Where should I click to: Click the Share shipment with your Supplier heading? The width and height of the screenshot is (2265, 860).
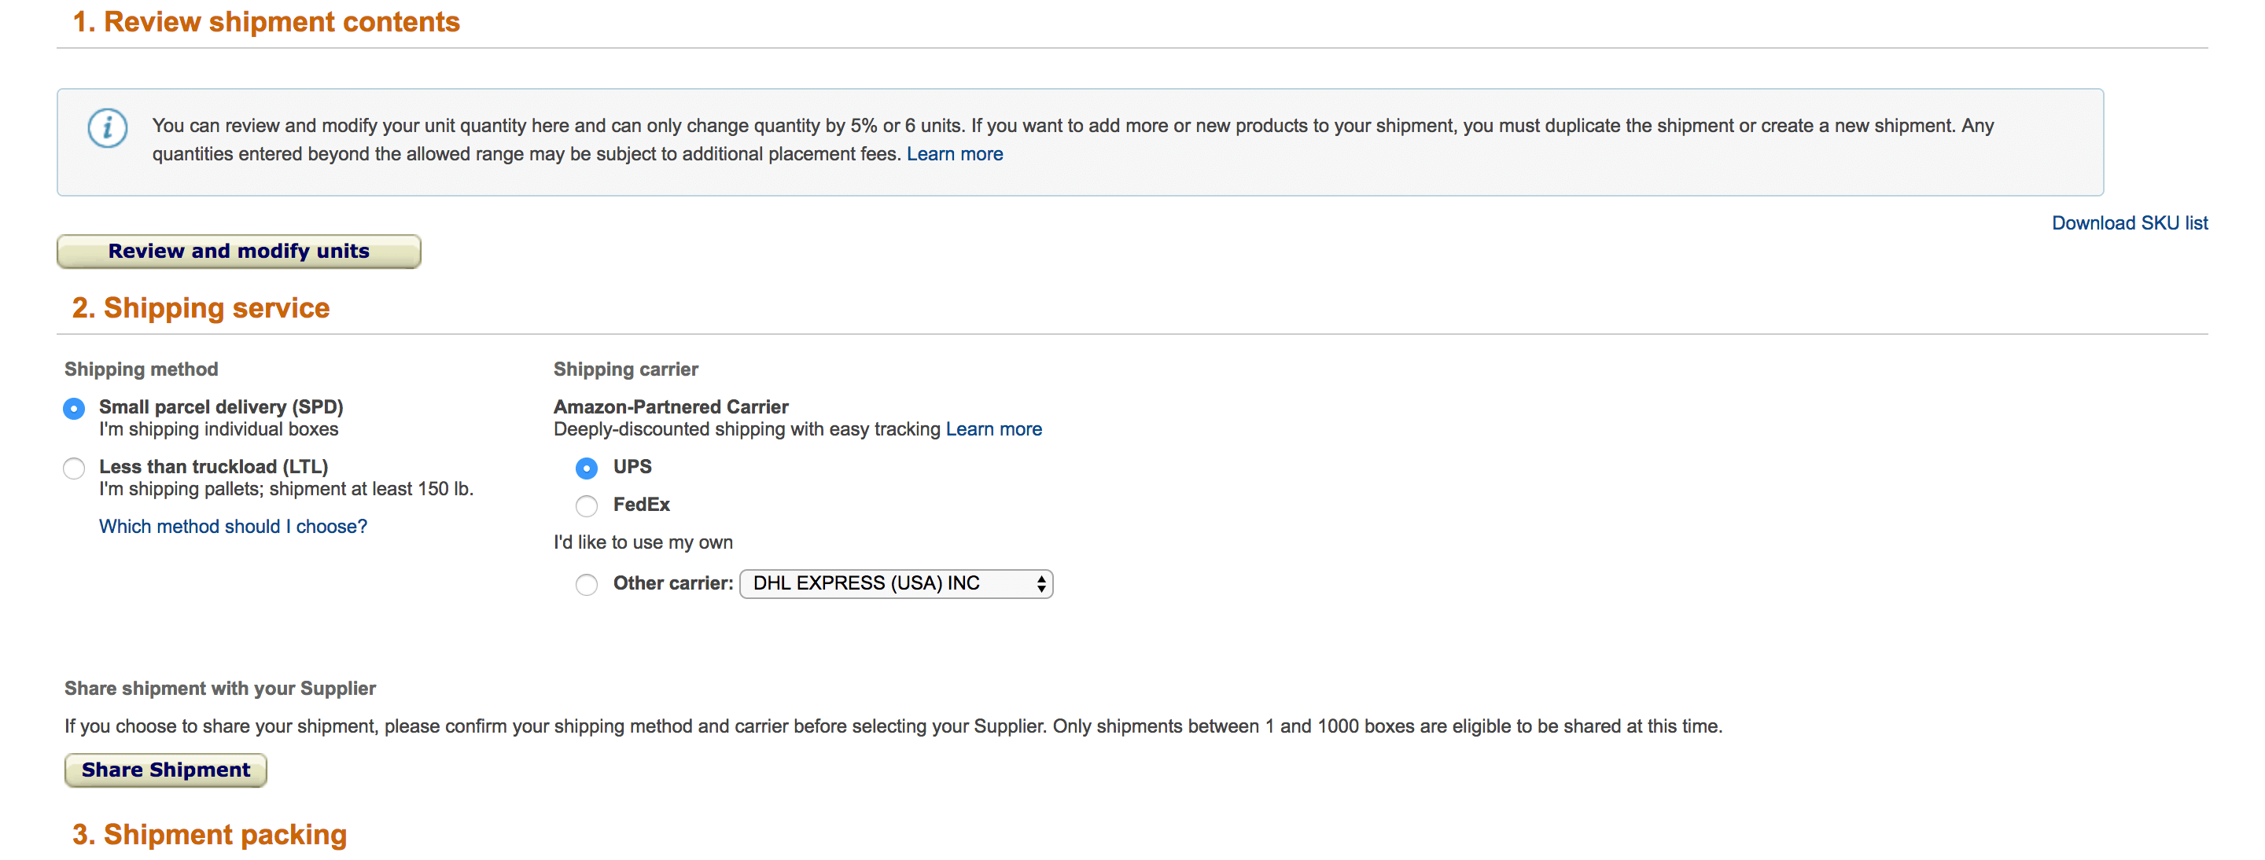220,689
